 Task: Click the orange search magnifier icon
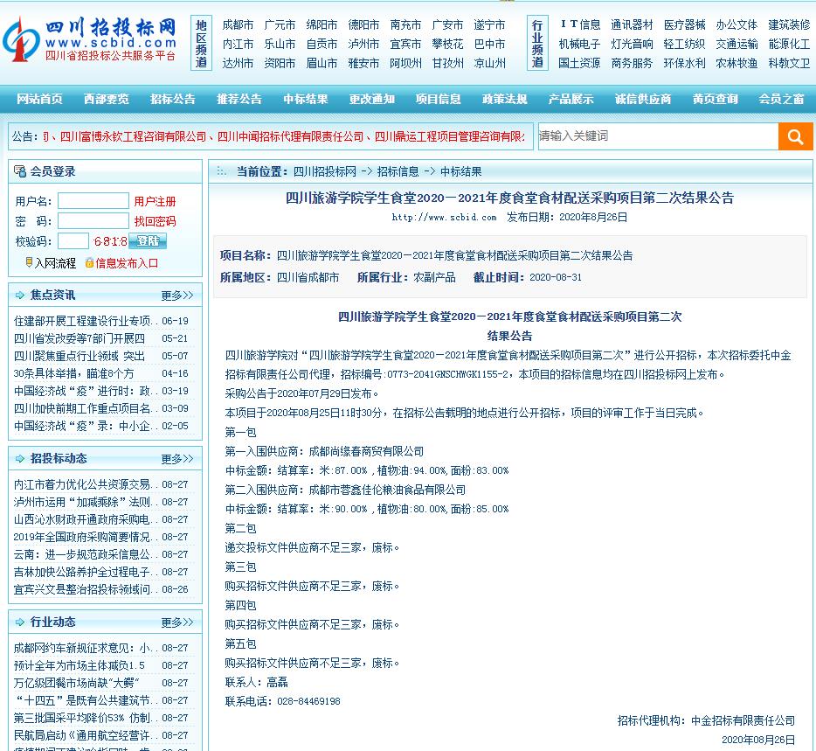pyautogui.click(x=795, y=136)
